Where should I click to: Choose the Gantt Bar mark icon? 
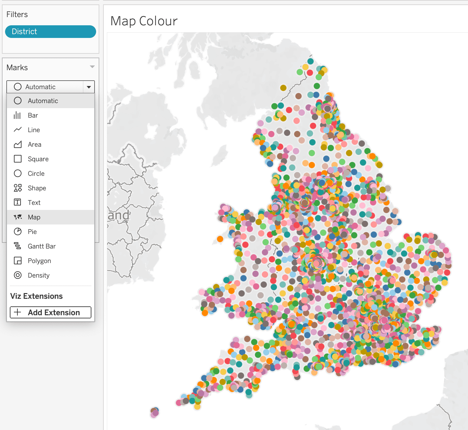18,246
